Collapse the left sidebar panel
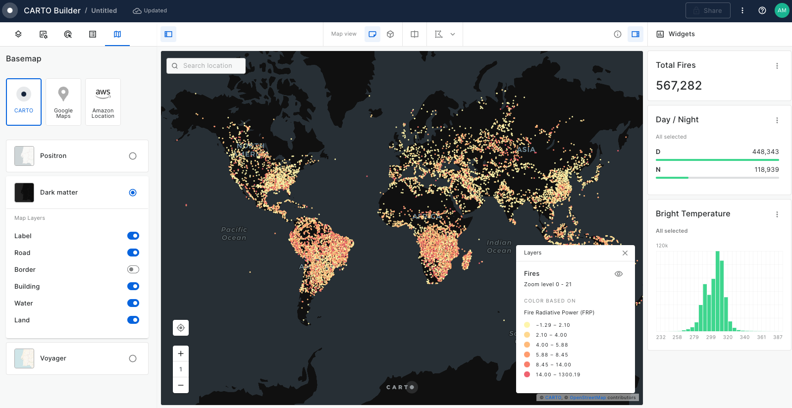The image size is (792, 408). pyautogui.click(x=168, y=34)
